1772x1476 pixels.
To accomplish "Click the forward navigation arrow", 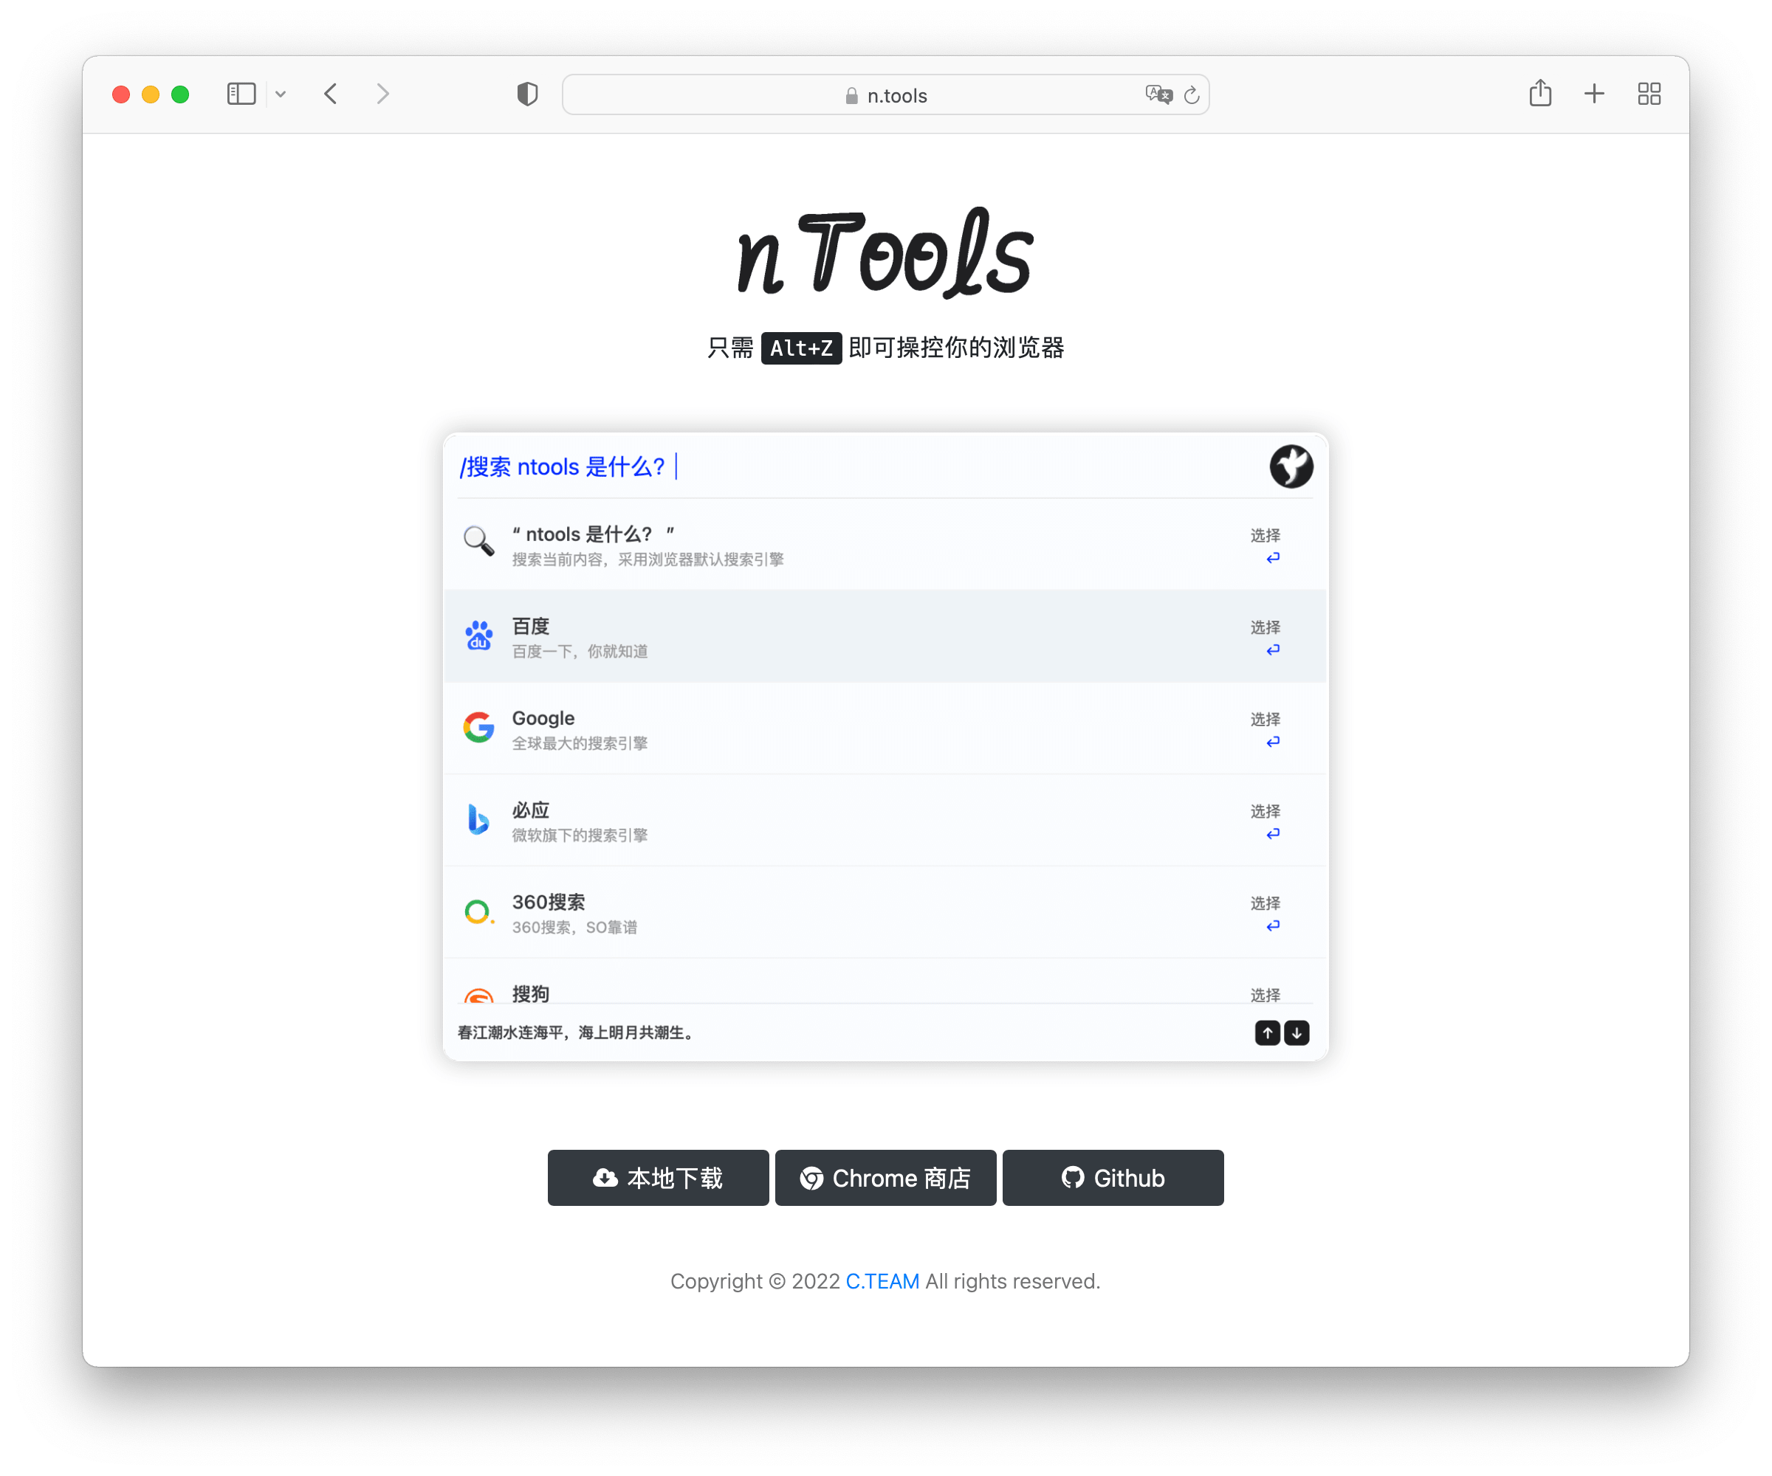I will tap(383, 94).
